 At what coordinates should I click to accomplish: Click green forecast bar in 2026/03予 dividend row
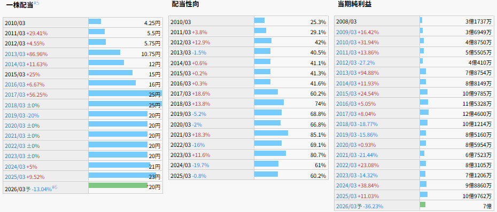click(118, 185)
